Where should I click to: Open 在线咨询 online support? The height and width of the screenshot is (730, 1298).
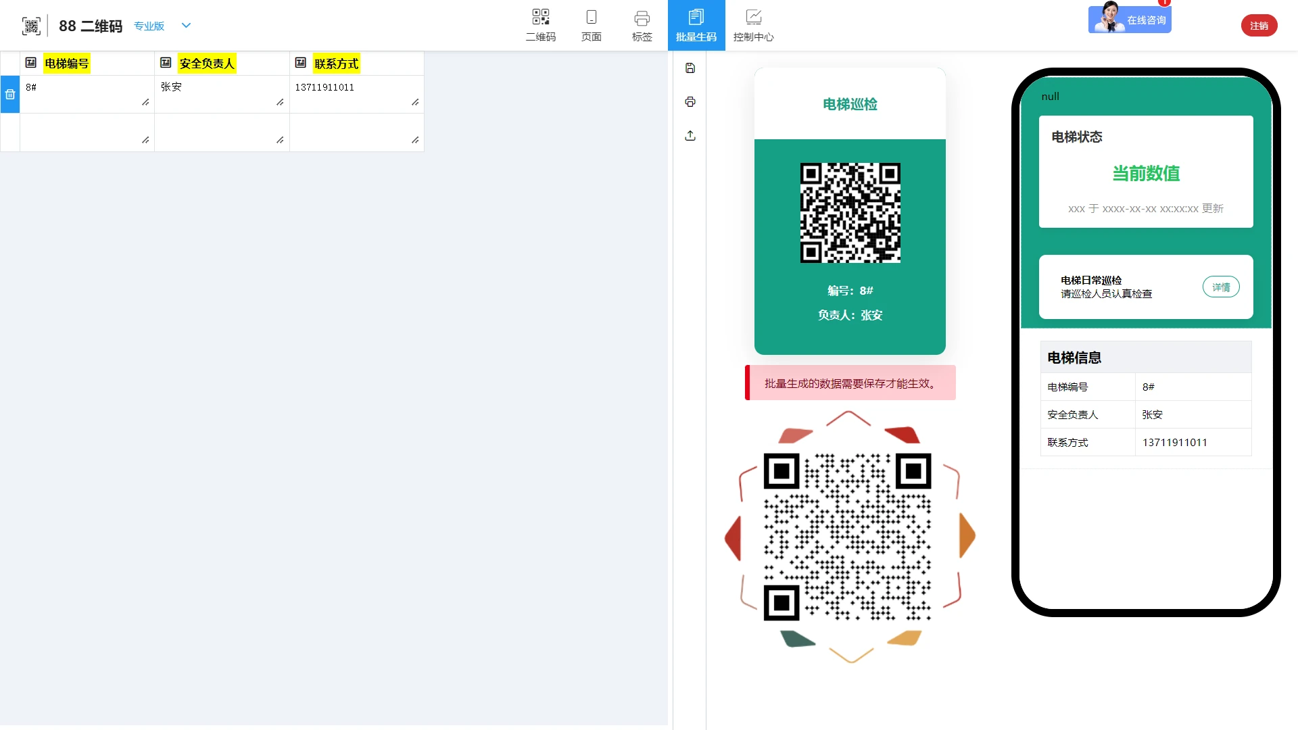(1130, 19)
